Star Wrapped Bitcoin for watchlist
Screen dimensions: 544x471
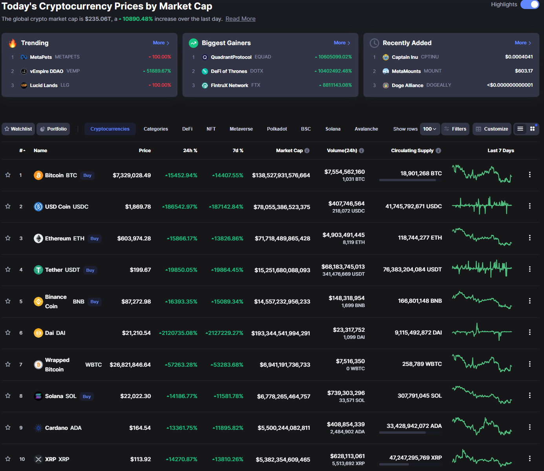pyautogui.click(x=8, y=364)
